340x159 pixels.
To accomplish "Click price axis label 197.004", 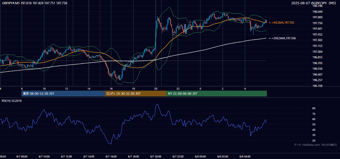I will 317,52.
